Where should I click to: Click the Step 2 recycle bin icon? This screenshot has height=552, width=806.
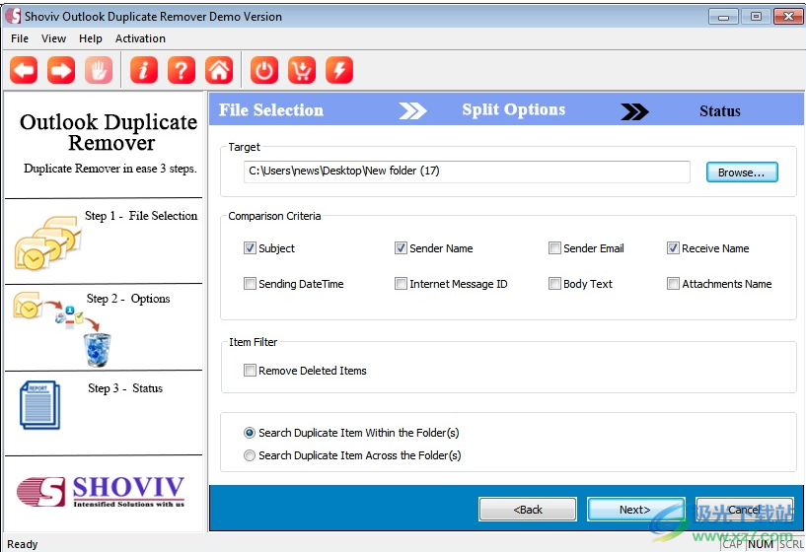[x=97, y=350]
